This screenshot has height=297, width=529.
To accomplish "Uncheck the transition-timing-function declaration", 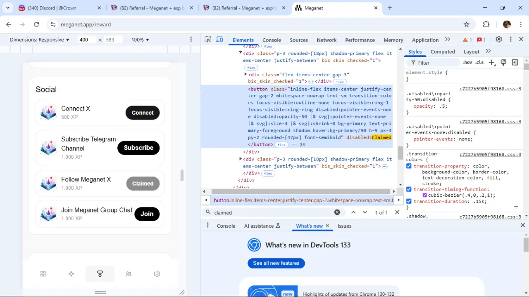I will (409, 189).
